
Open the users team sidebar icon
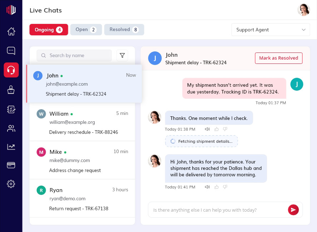click(x=11, y=128)
